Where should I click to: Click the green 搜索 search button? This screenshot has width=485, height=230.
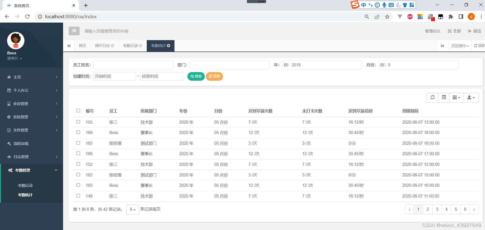point(196,76)
